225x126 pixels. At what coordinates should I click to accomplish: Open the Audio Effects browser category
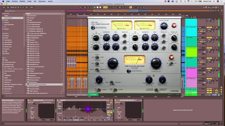(x=8, y=42)
